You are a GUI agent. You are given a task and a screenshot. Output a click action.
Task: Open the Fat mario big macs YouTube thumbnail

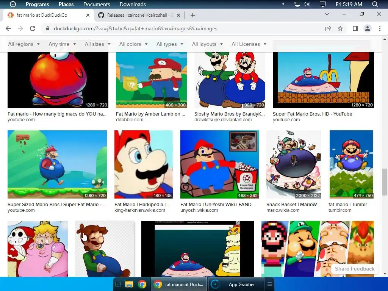click(58, 80)
